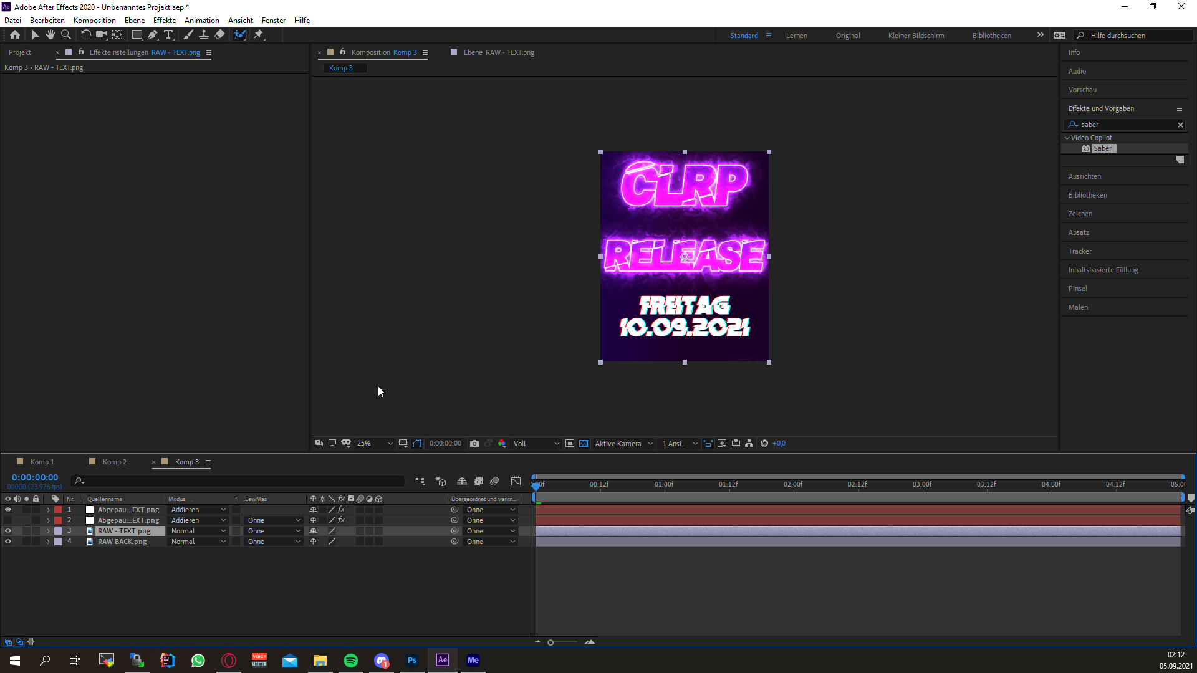Select the Hand tool
Image resolution: width=1197 pixels, height=673 pixels.
coord(50,35)
